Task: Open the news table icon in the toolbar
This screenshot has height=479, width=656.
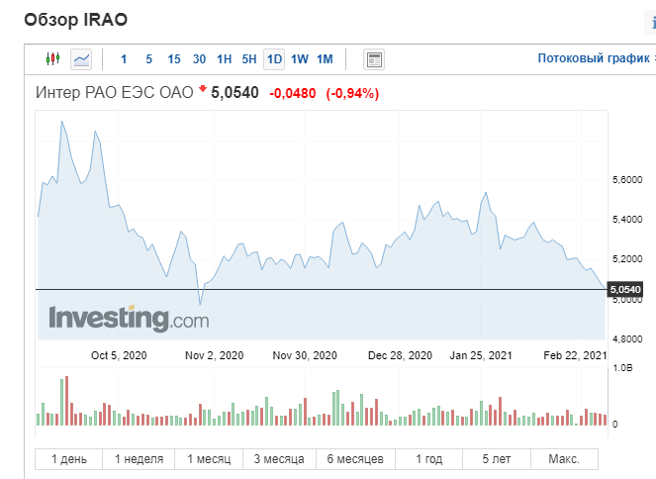Action: [374, 59]
